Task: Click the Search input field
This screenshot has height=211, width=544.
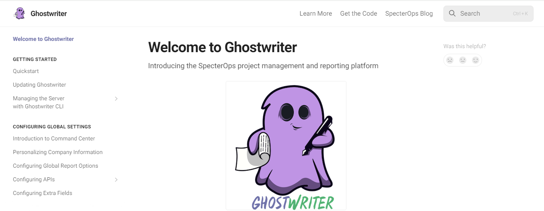Action: [x=485, y=14]
